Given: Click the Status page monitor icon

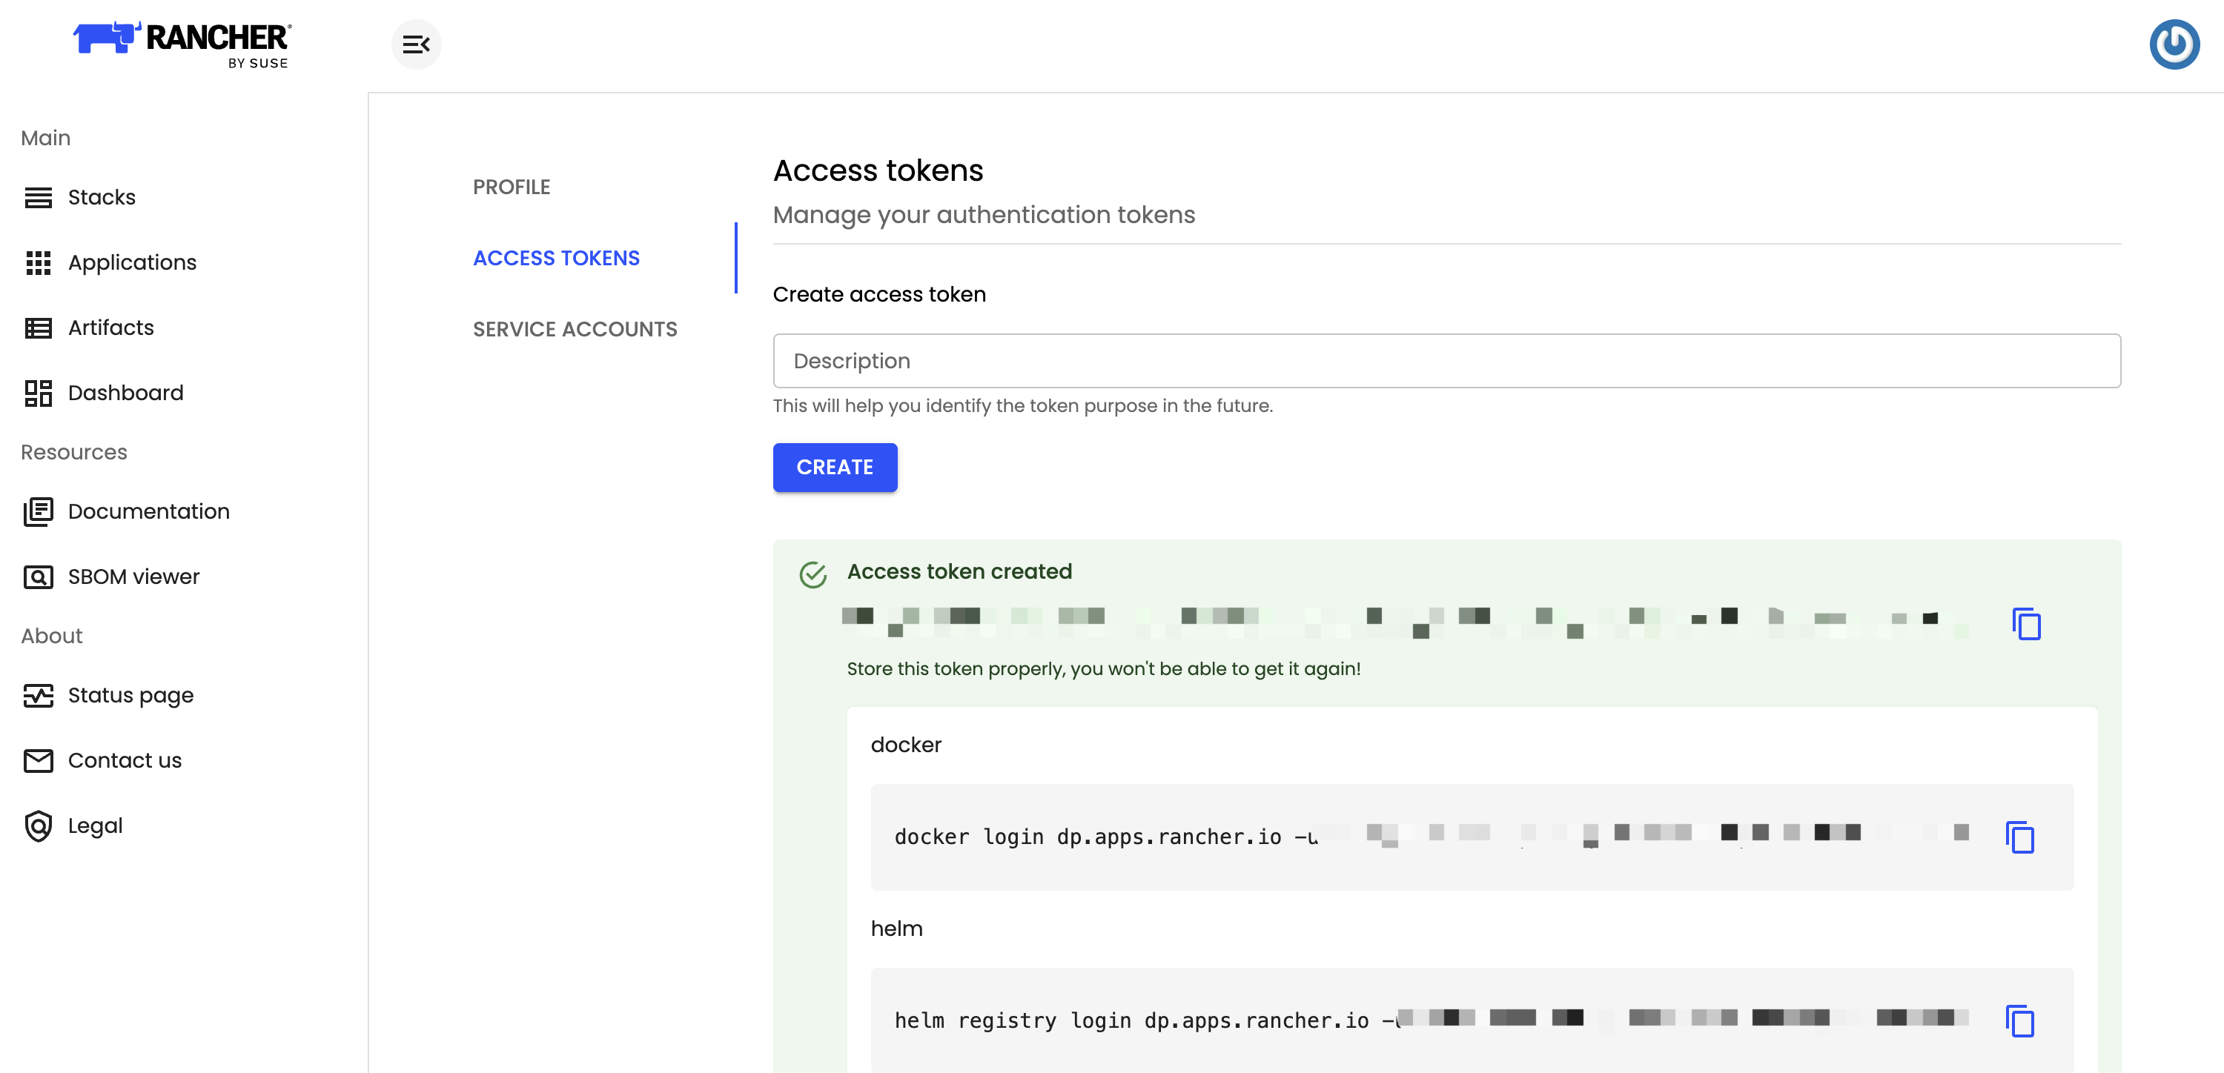Looking at the screenshot, I should click(38, 696).
